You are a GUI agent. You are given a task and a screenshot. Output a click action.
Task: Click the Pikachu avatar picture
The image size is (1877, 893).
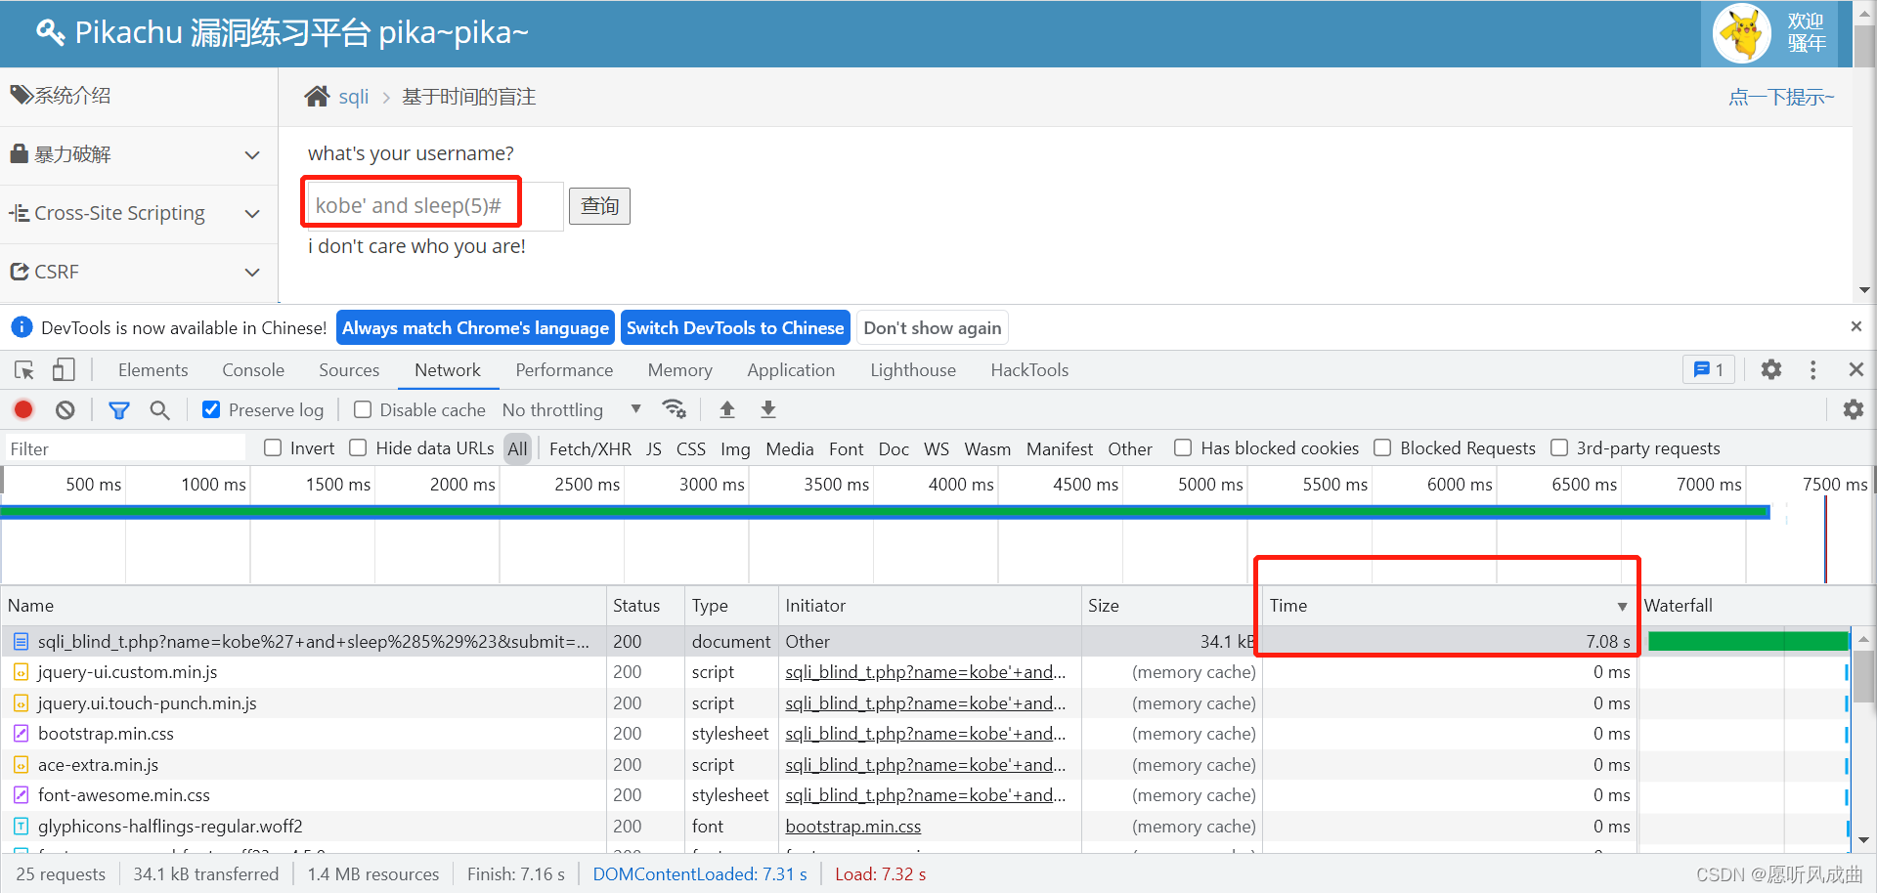[1743, 33]
